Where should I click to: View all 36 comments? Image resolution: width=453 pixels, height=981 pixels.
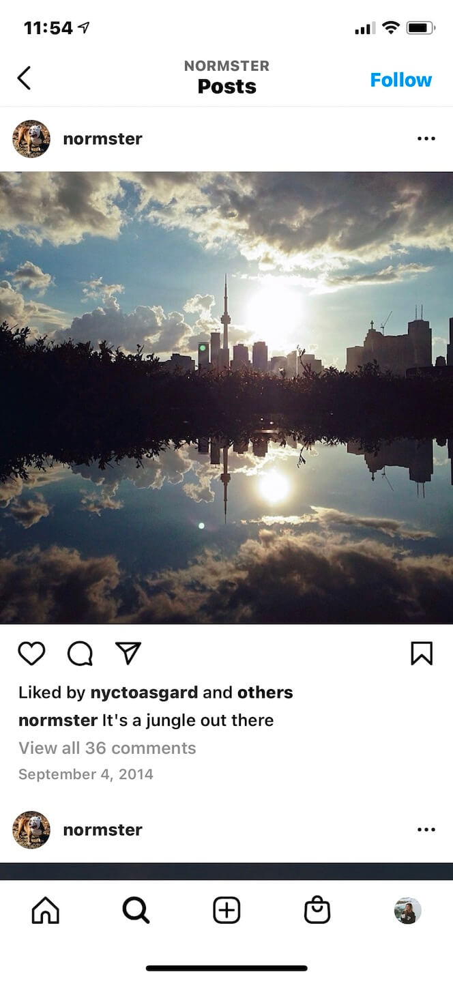[x=107, y=748]
